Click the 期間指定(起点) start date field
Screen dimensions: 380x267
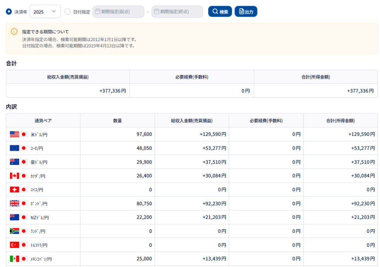[118, 12]
